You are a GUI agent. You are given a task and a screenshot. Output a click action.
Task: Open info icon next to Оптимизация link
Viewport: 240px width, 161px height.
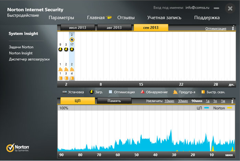pos(233,28)
